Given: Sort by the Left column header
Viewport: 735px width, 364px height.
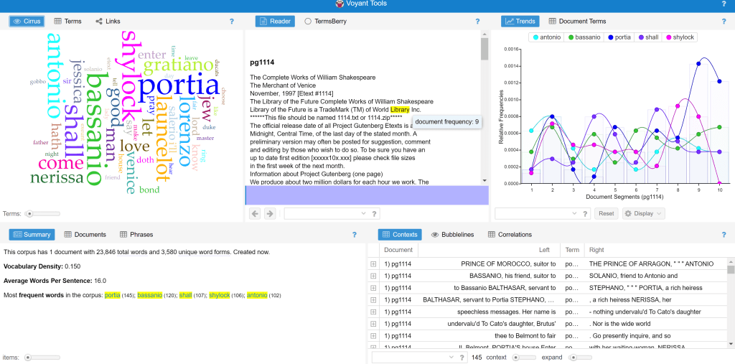Looking at the screenshot, I should coord(490,250).
